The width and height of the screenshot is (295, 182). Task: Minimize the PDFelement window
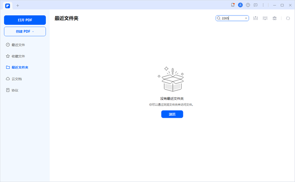click(275, 5)
